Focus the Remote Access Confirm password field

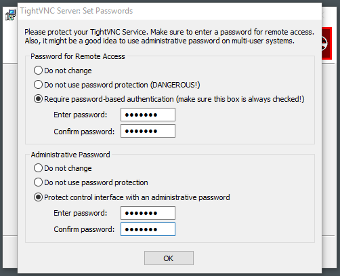[148, 131]
